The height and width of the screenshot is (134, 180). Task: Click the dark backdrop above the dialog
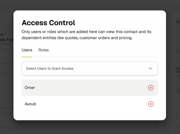coord(89,5)
